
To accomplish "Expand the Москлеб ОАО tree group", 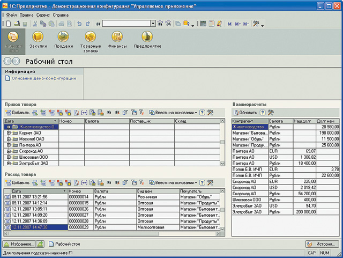I will pyautogui.click(x=9, y=139).
